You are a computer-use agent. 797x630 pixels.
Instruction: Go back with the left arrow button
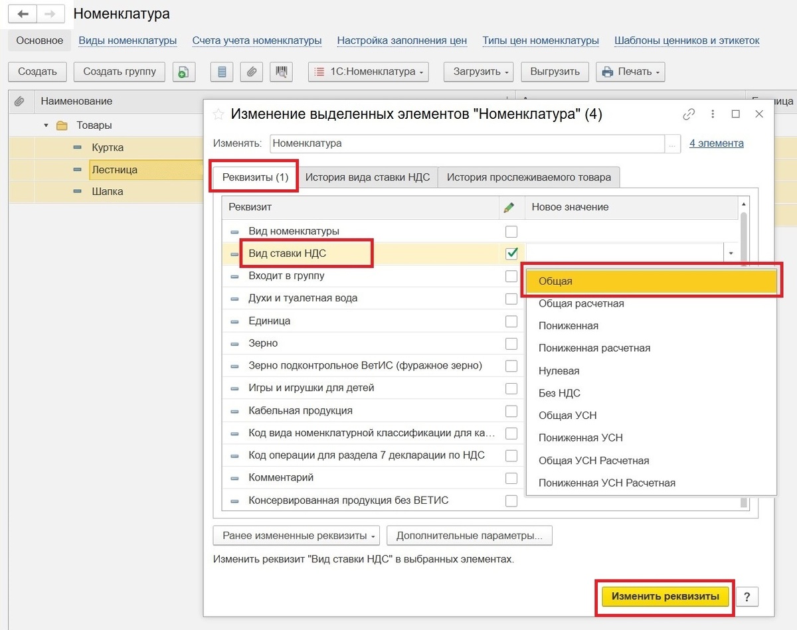(x=23, y=13)
